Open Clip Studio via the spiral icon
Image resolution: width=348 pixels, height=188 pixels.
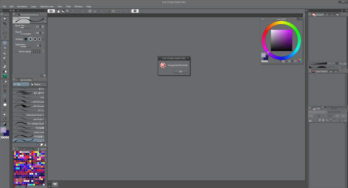click(x=51, y=11)
